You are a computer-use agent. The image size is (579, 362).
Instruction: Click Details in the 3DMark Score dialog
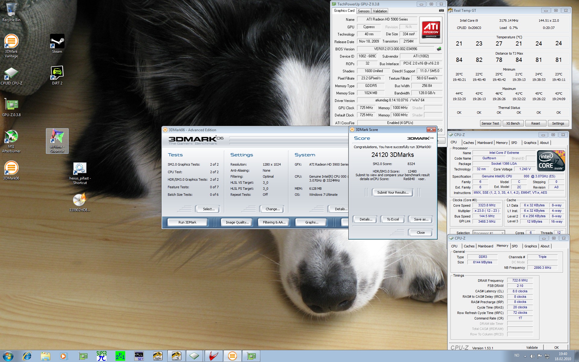click(x=365, y=219)
